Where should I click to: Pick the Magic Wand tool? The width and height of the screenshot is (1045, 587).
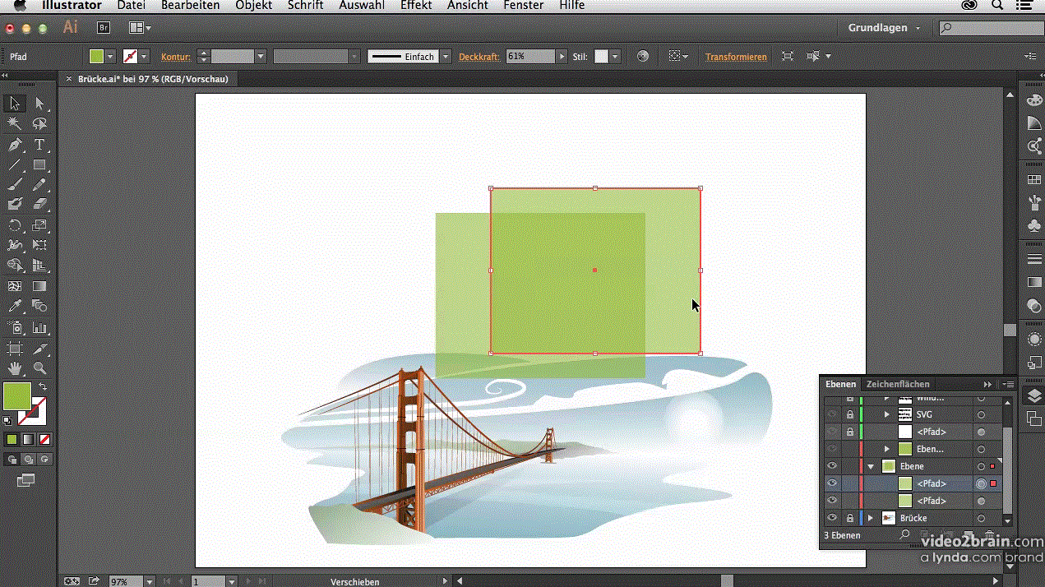point(14,123)
